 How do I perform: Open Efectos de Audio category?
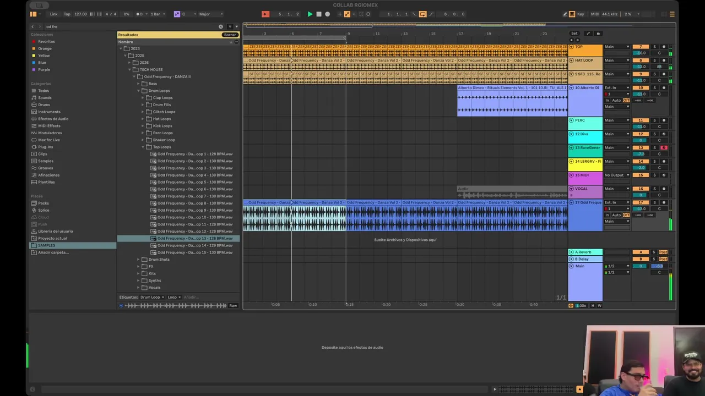[53, 119]
